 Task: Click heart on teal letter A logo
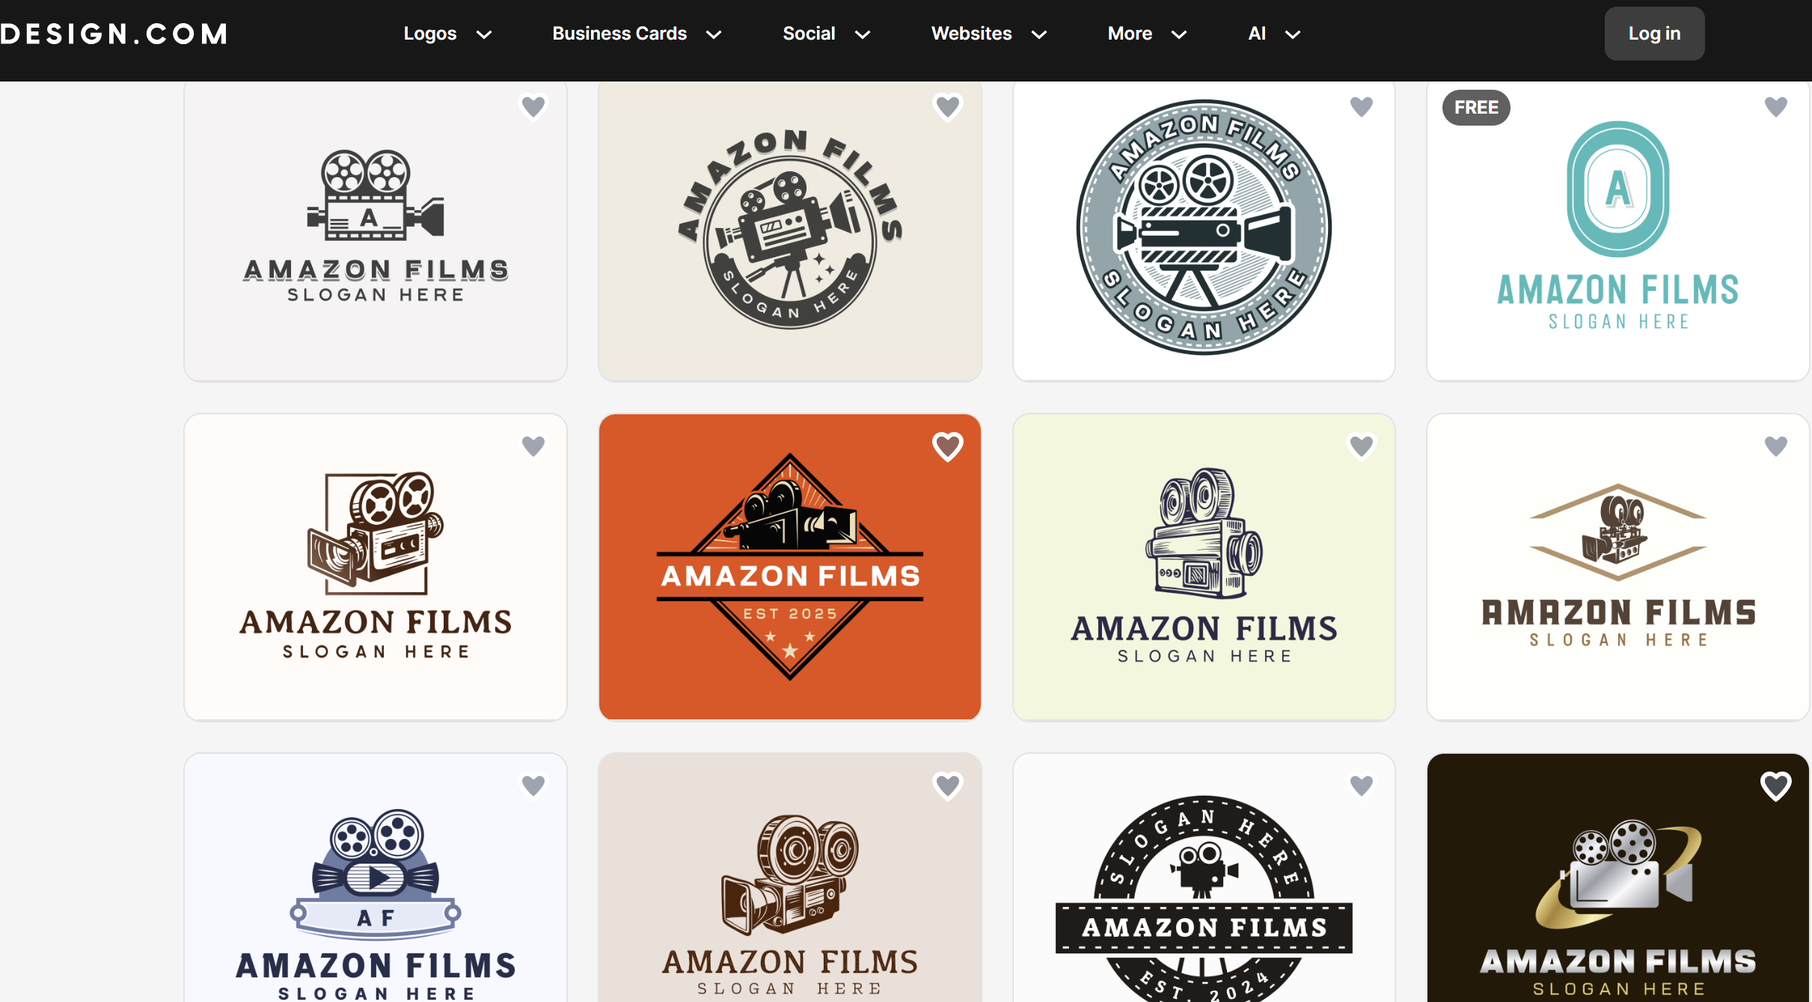1775,107
